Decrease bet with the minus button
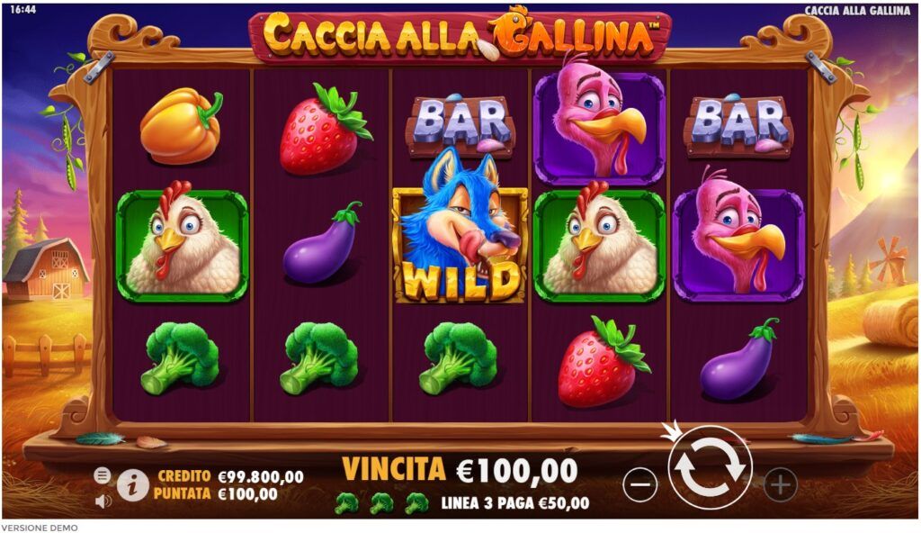921x533 pixels. pyautogui.click(x=639, y=484)
